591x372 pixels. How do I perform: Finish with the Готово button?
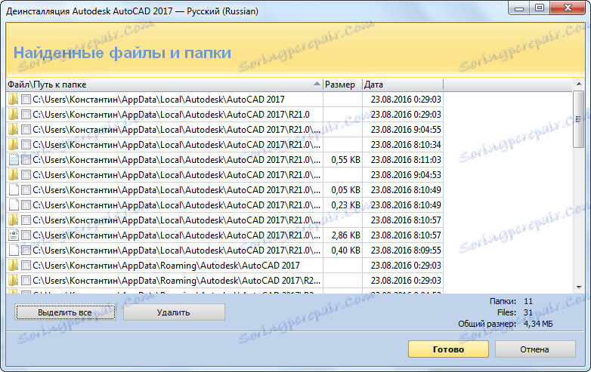click(448, 349)
